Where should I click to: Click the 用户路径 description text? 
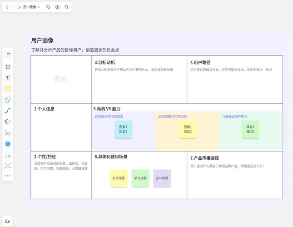[231, 69]
